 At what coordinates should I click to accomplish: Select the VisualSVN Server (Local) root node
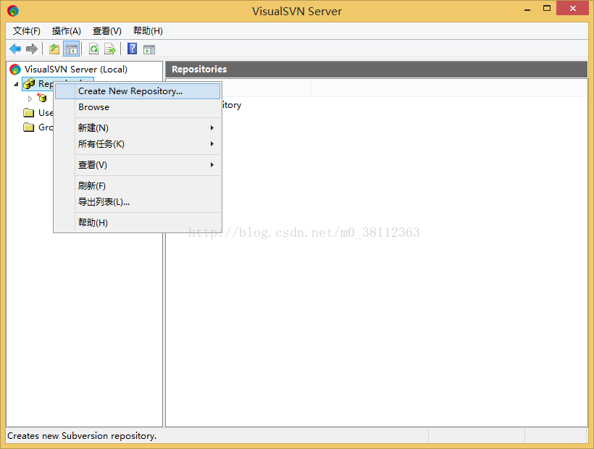tap(76, 70)
